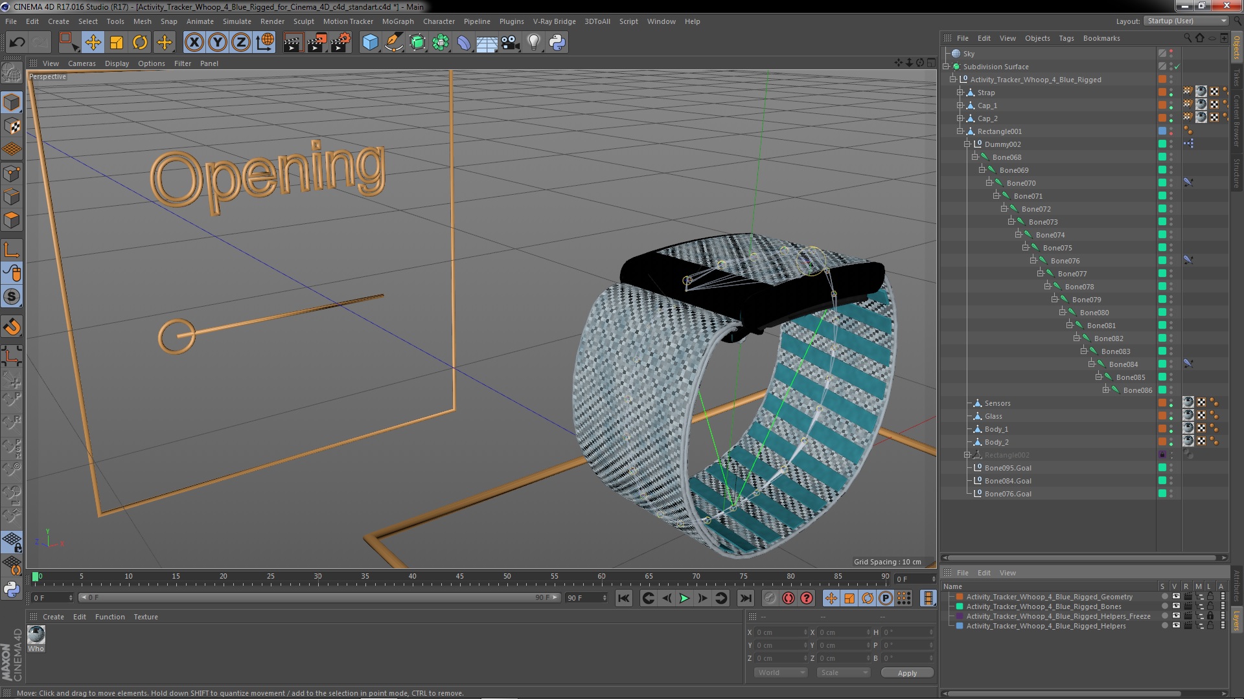Viewport: 1244px width, 699px height.
Task: Add a Cube primitive object
Action: tap(370, 43)
